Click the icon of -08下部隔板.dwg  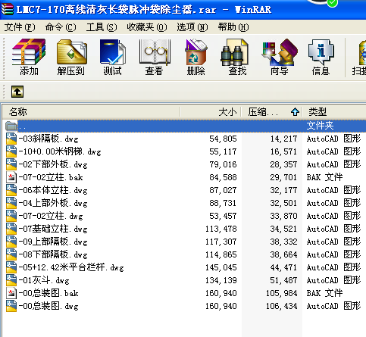click(11, 254)
